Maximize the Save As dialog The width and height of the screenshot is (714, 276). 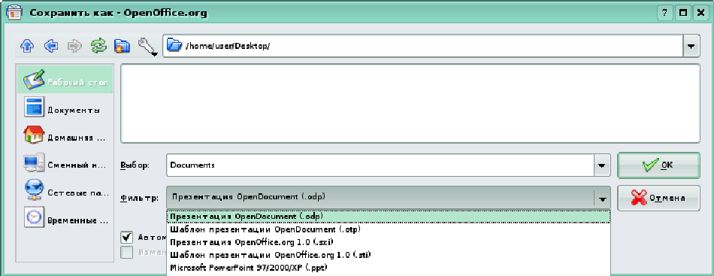pos(682,13)
